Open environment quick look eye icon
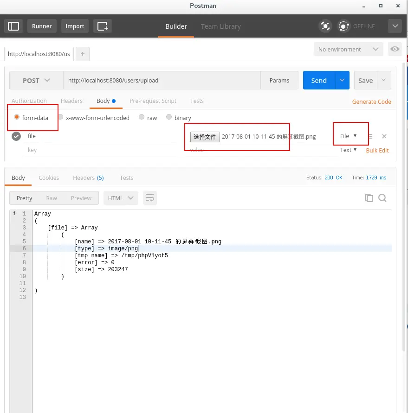 point(395,49)
